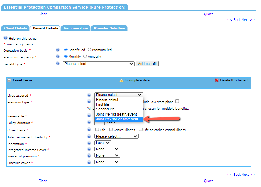The image size is (261, 187).
Task: Open the Benefit type dropdown
Action: (x=99, y=64)
